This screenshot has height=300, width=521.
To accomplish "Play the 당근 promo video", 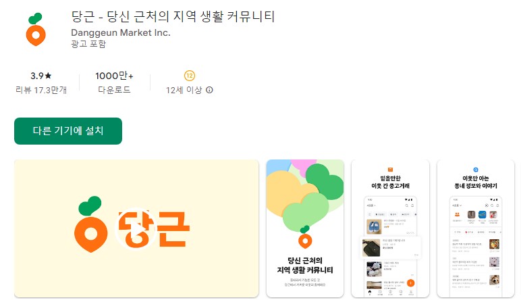I will click(136, 229).
